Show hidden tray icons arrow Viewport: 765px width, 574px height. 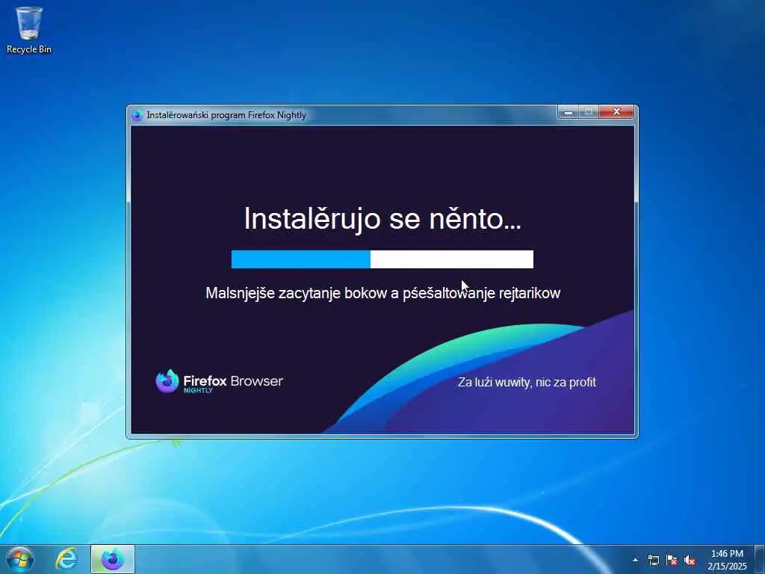point(635,560)
